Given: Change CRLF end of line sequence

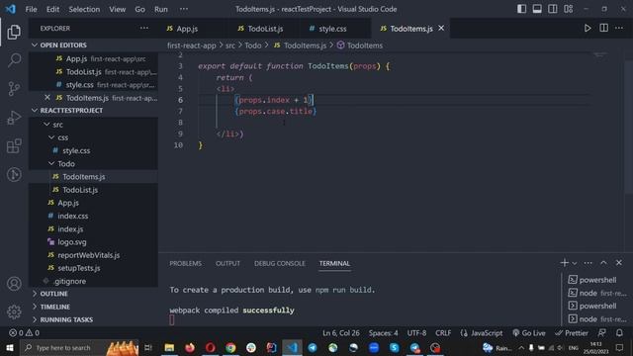Looking at the screenshot, I should coord(443,333).
